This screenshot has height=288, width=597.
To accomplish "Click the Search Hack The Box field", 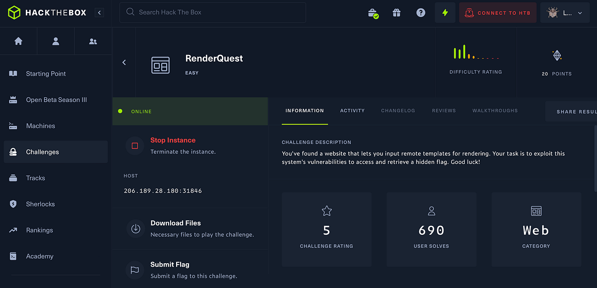I will coord(212,12).
